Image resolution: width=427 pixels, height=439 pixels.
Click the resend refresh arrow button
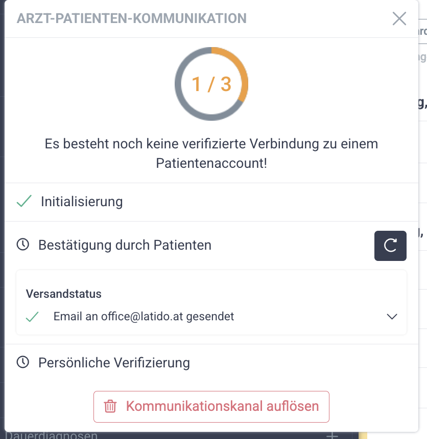point(390,246)
